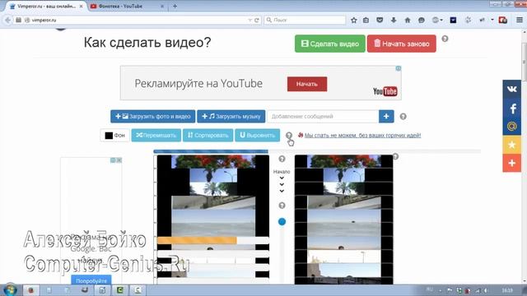Click Начать button in YouTube ad
The height and width of the screenshot is (296, 527).
(x=307, y=84)
